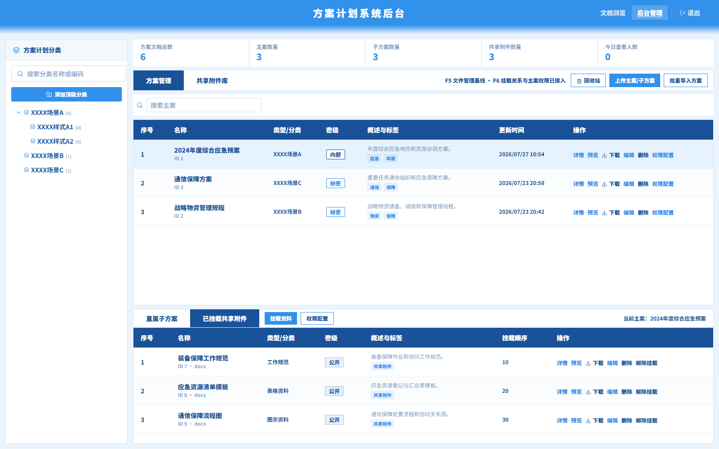This screenshot has width=719, height=449.
Task: Open the 回收站 recycle bin
Action: pyautogui.click(x=588, y=80)
